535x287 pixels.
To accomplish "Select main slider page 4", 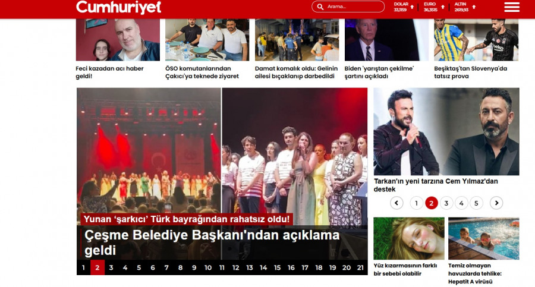I will click(125, 267).
